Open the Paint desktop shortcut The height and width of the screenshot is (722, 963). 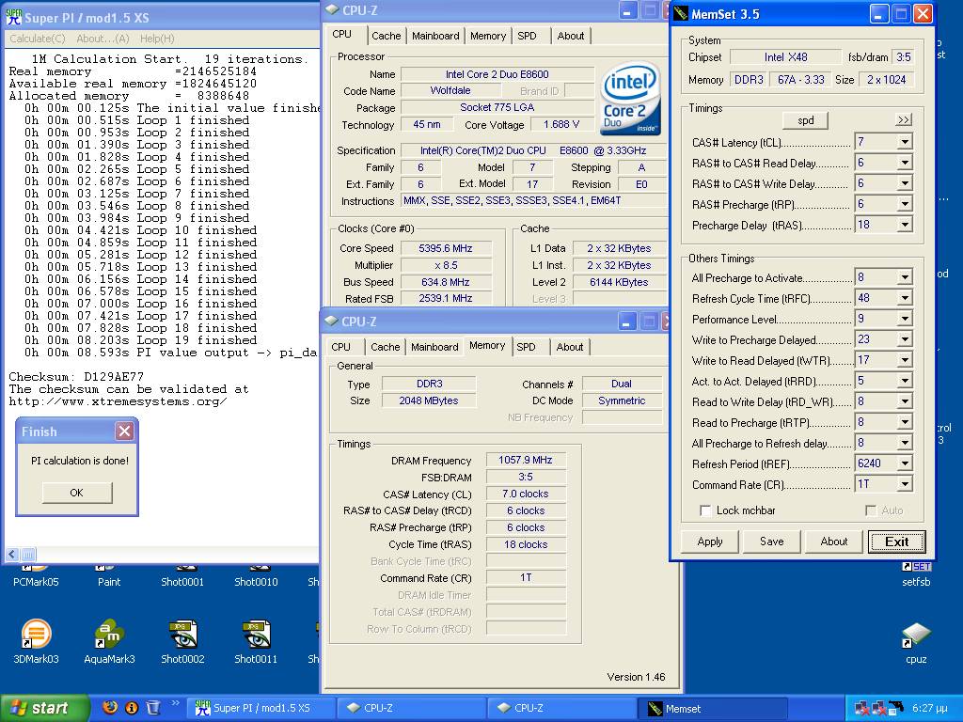coord(109,576)
